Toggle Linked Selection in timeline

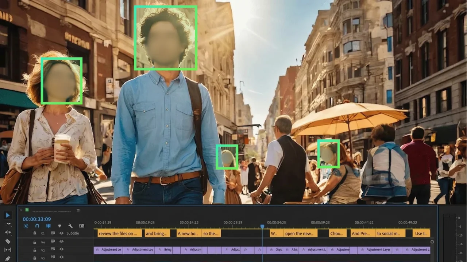pos(48,226)
